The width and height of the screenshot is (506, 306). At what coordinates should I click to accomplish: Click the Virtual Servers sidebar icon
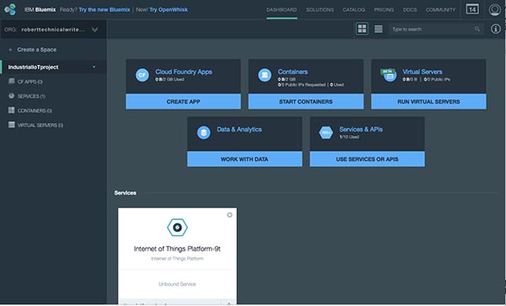tap(11, 125)
